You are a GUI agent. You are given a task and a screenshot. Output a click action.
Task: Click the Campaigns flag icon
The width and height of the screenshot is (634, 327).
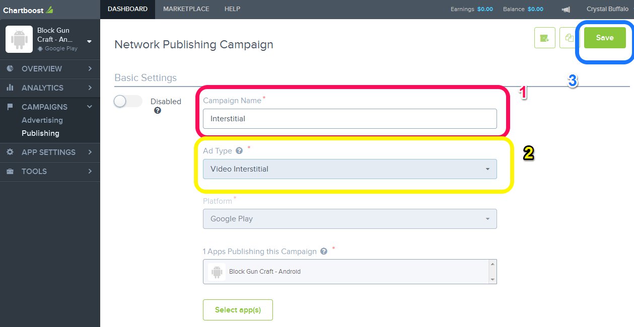10,107
